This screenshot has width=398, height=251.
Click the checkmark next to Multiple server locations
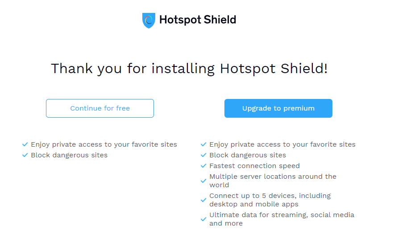(203, 181)
